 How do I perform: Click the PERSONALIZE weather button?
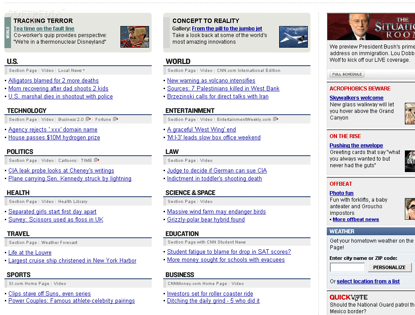(389, 267)
